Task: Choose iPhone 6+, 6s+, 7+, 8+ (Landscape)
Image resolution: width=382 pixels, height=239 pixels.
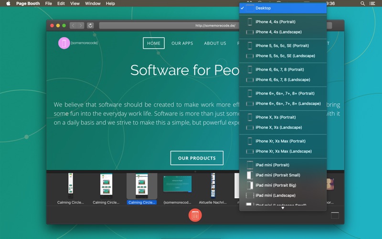Action: click(x=283, y=104)
